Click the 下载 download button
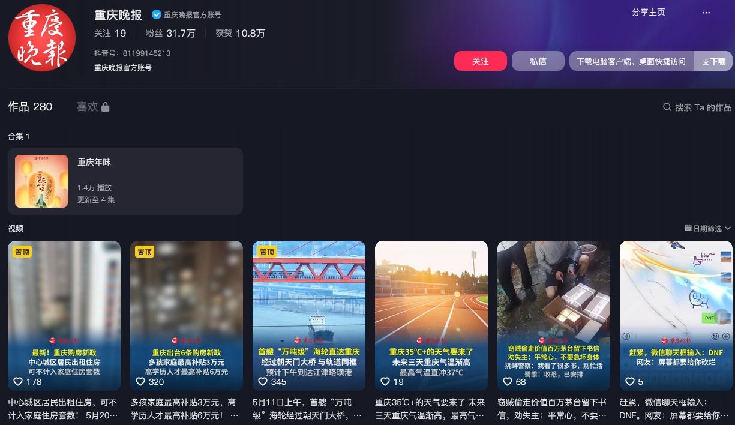The width and height of the screenshot is (735, 425). [713, 61]
